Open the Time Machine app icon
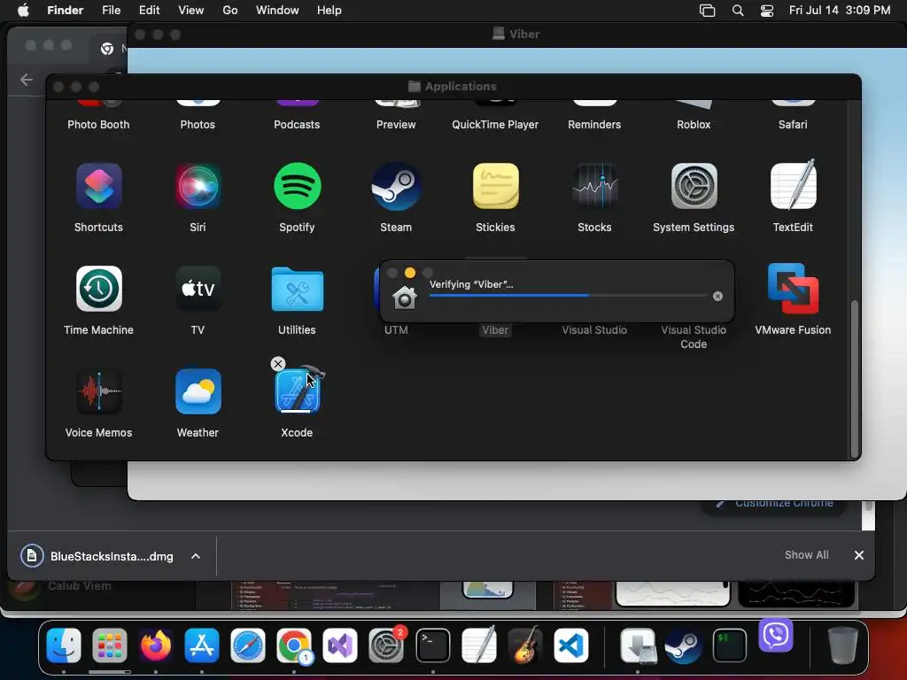The width and height of the screenshot is (907, 680). click(99, 289)
